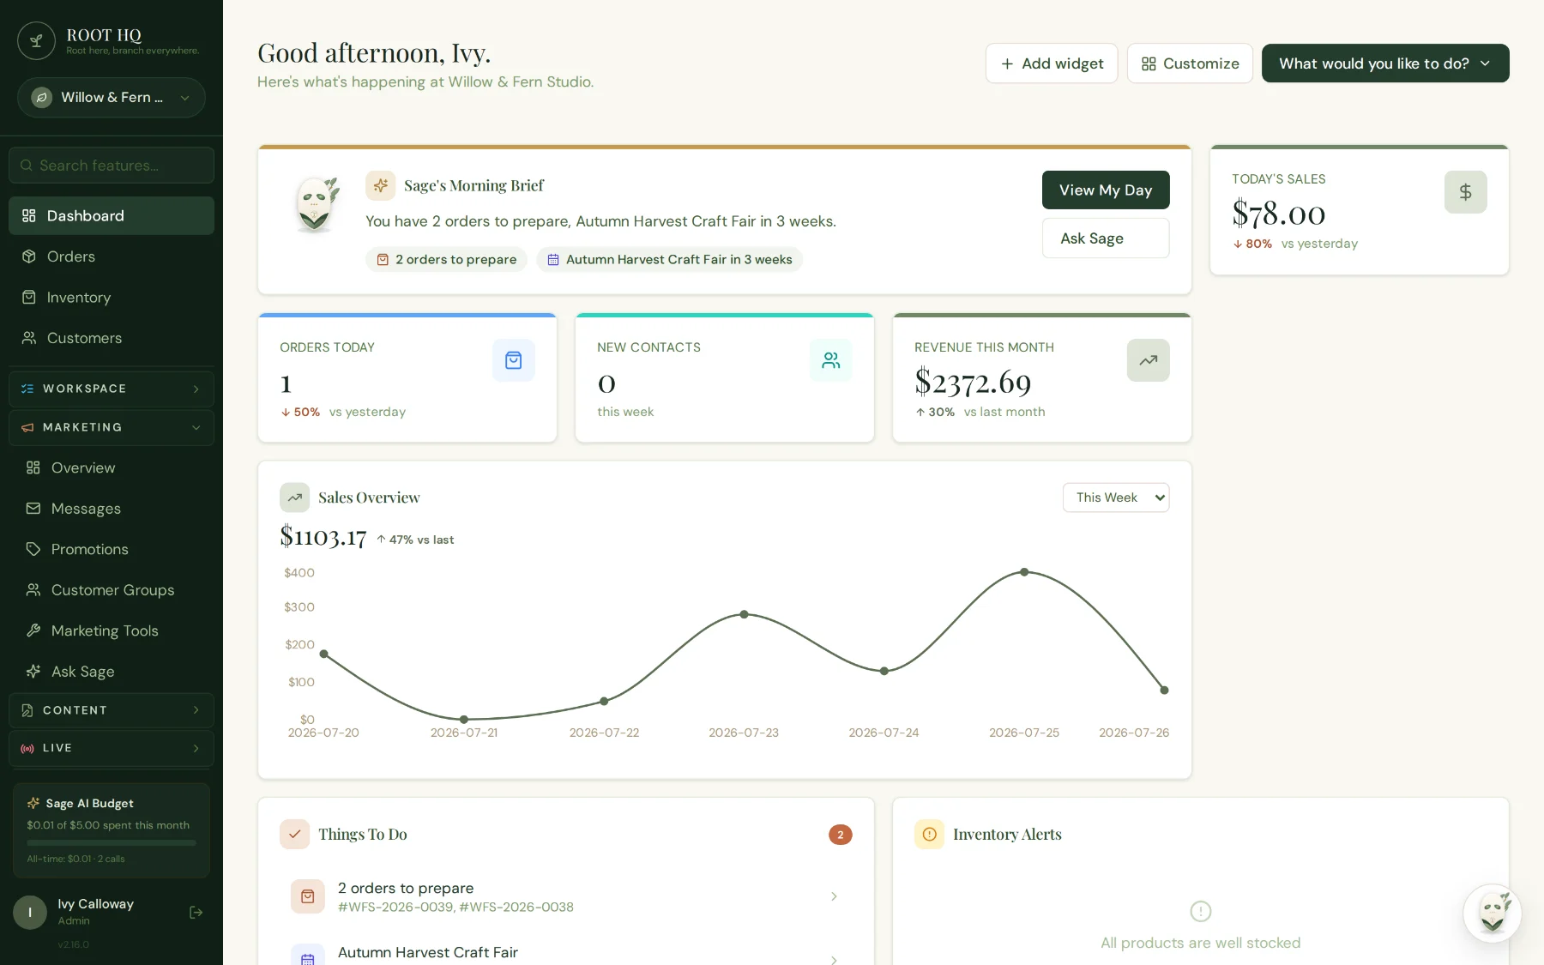Click the View My Day button
Screen dimensions: 1544x965
(x=1106, y=190)
